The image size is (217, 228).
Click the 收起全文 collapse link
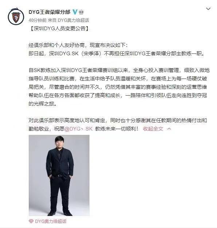coord(153,129)
